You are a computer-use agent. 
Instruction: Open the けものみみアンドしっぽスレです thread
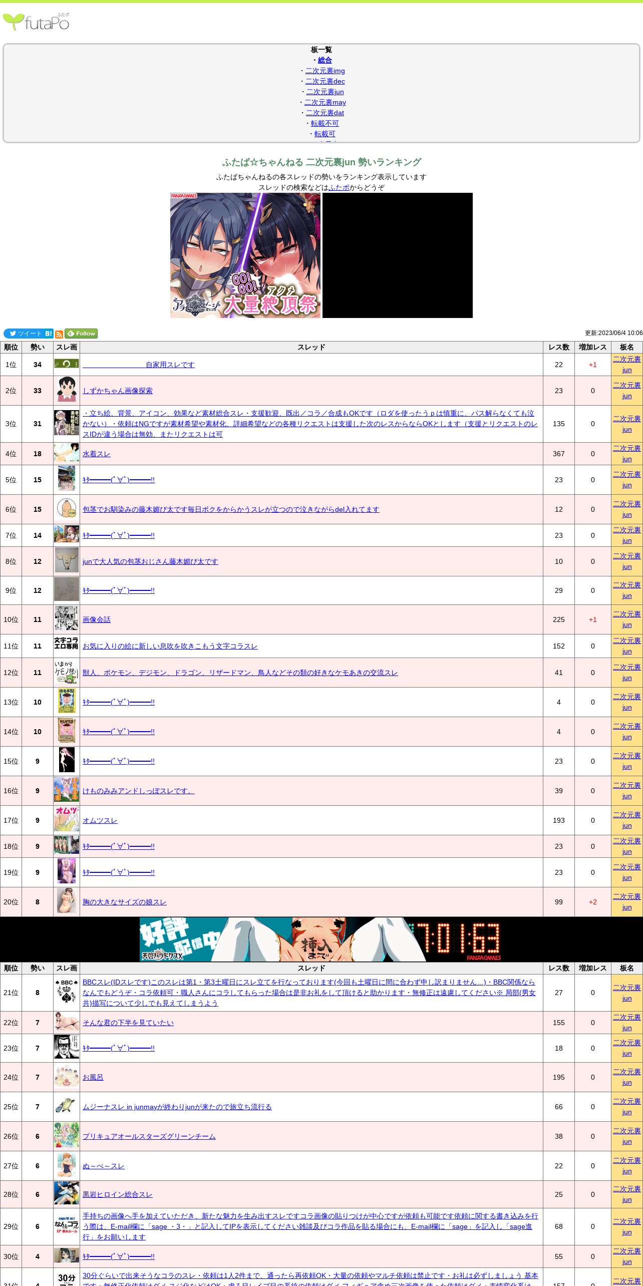click(x=139, y=791)
